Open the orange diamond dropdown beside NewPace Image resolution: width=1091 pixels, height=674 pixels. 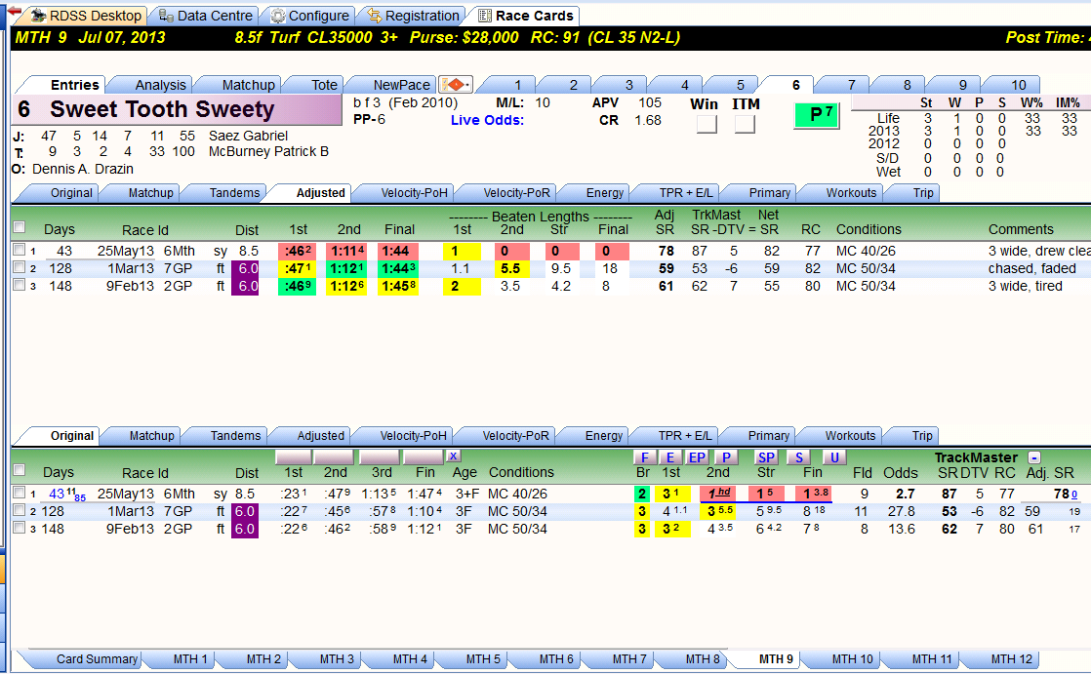(456, 85)
